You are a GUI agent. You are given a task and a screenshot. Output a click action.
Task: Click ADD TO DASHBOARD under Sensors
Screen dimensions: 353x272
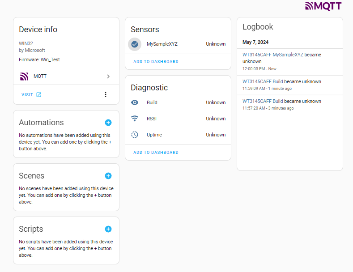pos(156,62)
